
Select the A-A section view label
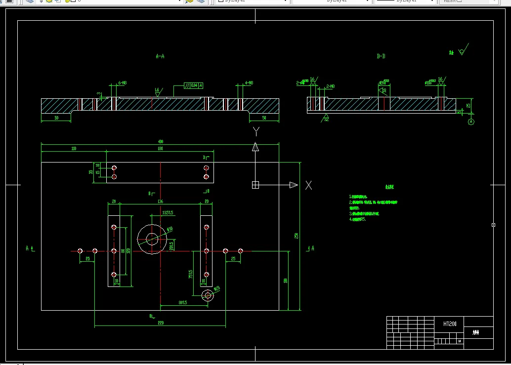160,56
